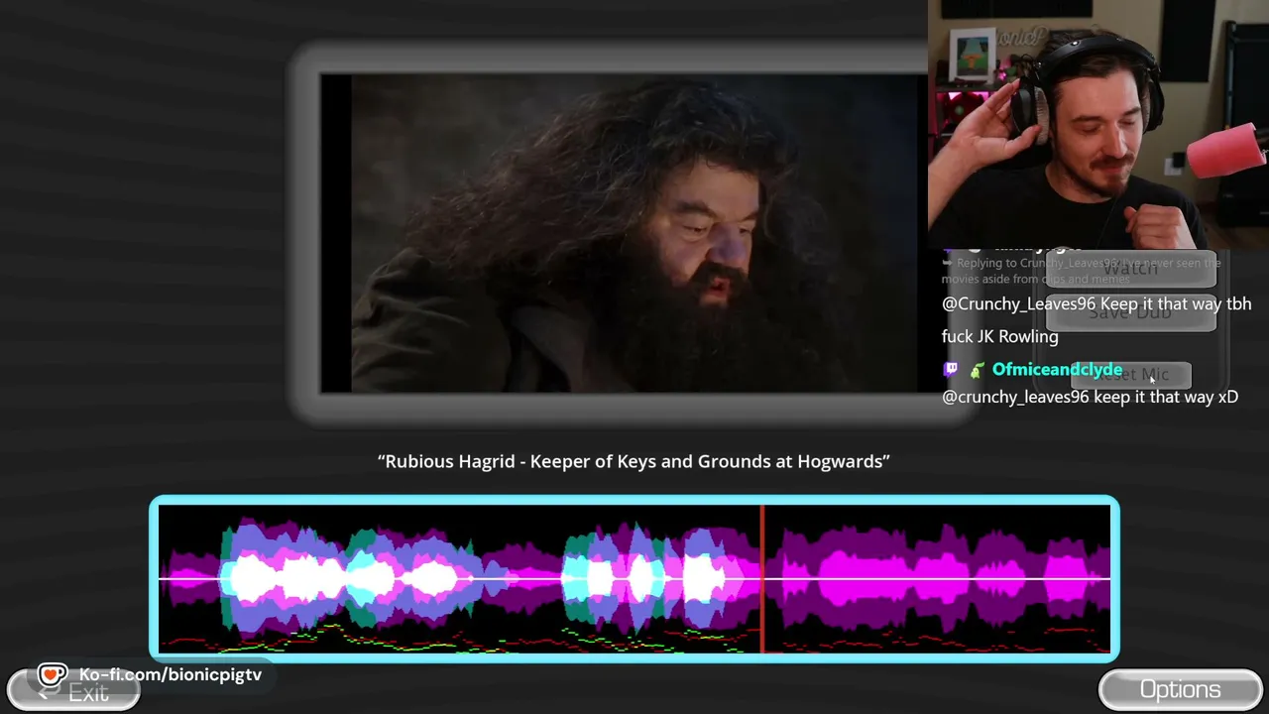Select the "Rubious Hagrid - Keeper of Keys" subtitle
This screenshot has width=1269, height=714.
coord(634,461)
